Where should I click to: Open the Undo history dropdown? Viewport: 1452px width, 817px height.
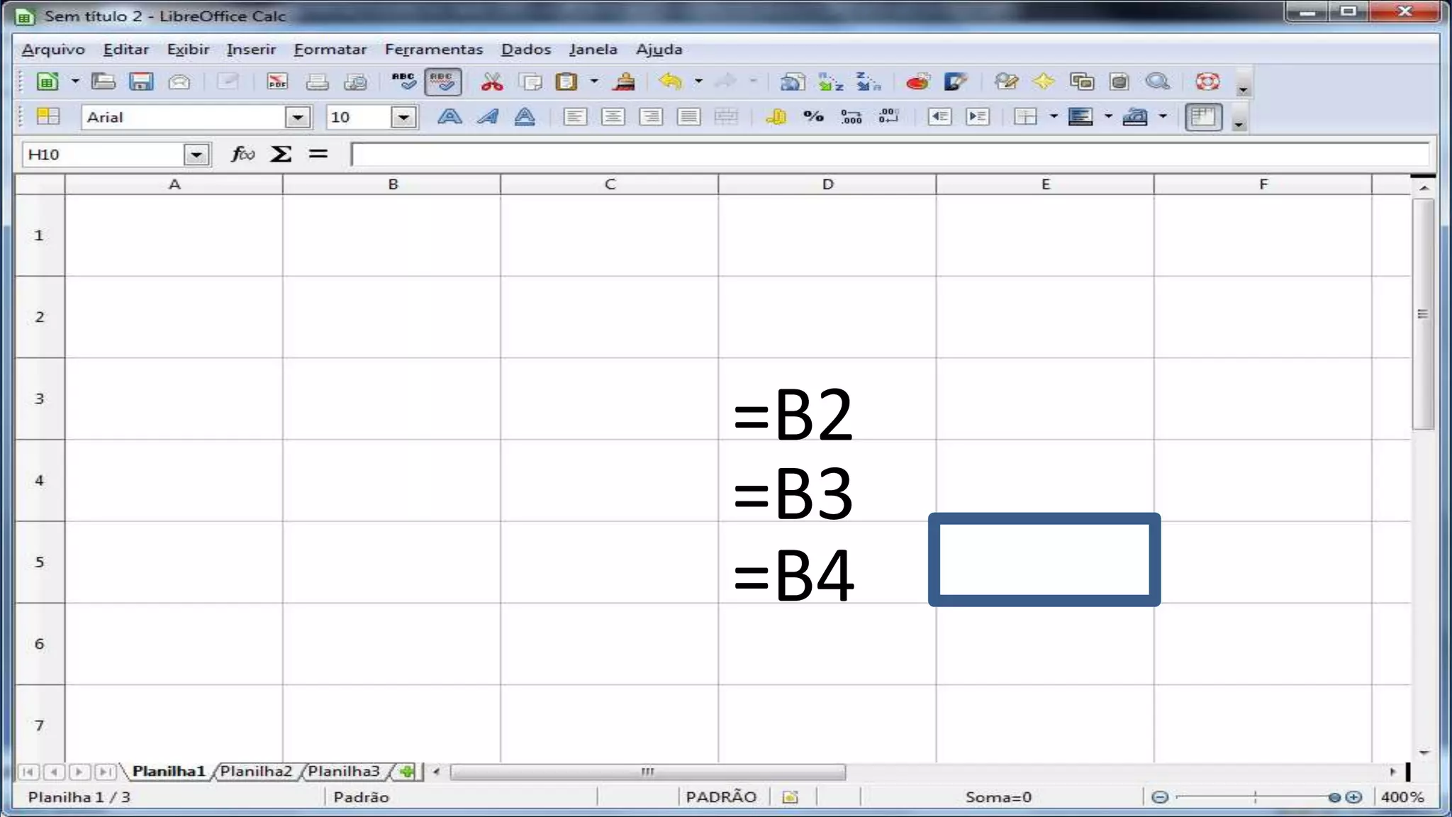698,82
